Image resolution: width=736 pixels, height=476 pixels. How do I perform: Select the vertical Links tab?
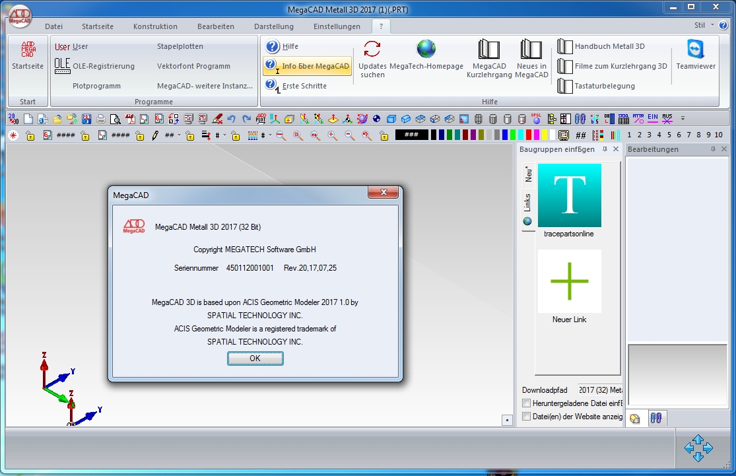(x=527, y=209)
